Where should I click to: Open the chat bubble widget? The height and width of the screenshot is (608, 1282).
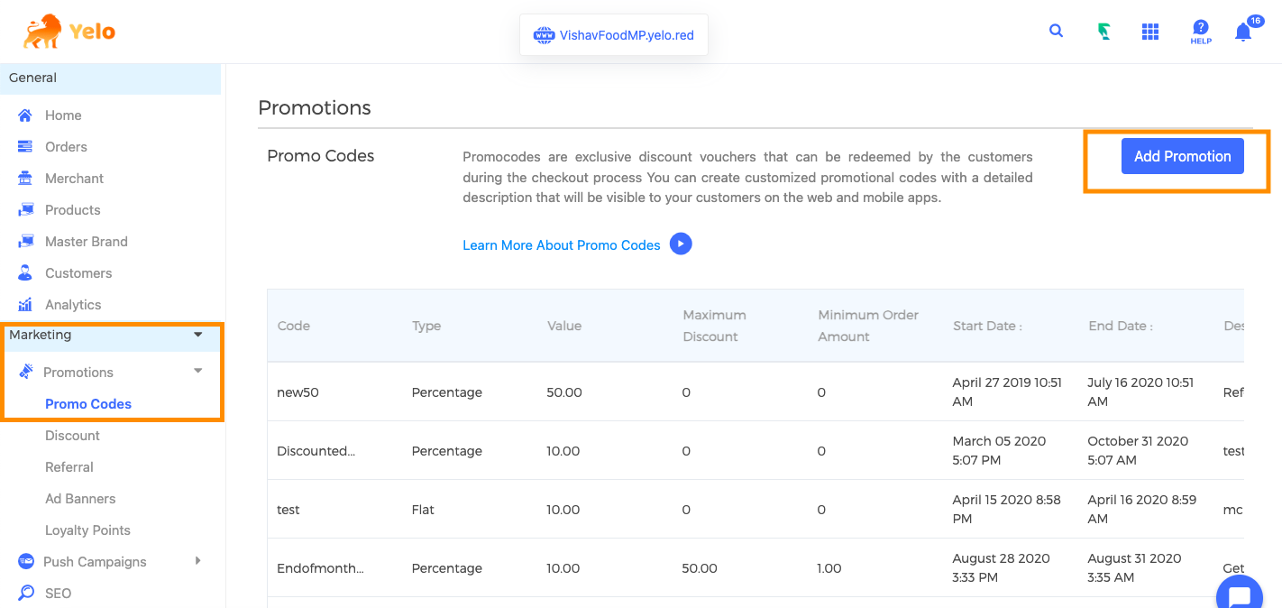(1240, 595)
